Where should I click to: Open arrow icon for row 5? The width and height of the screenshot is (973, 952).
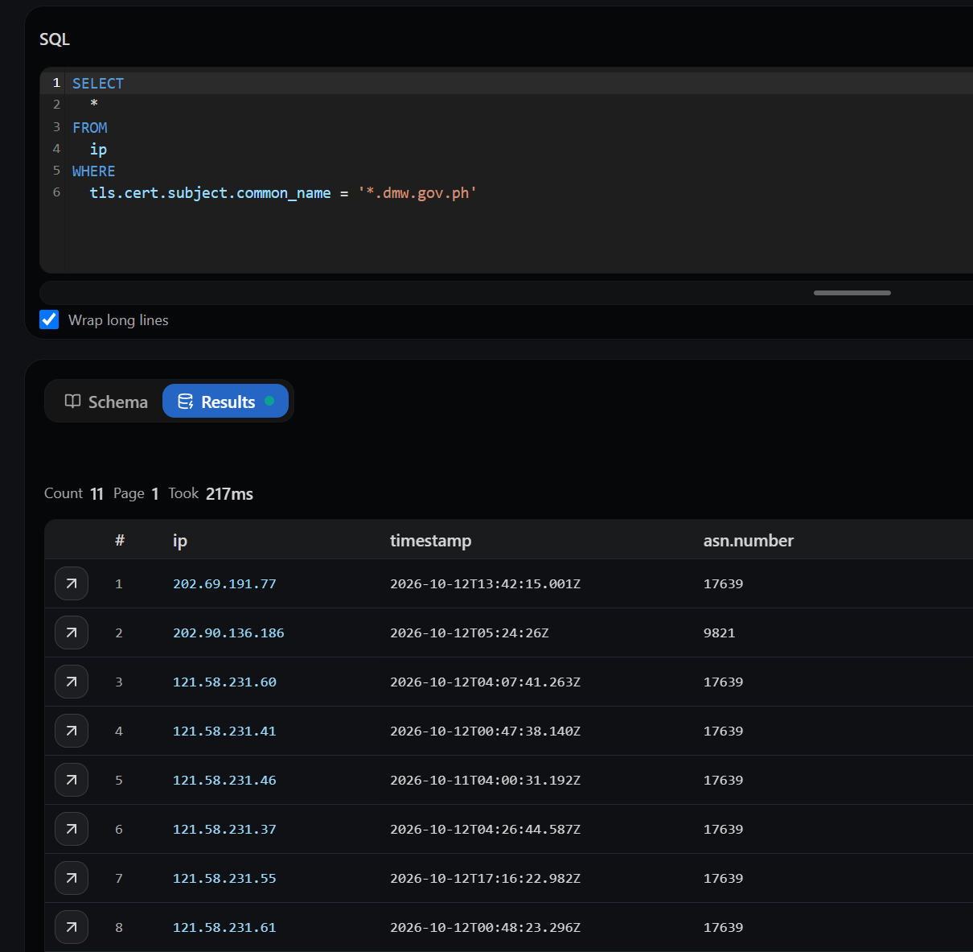72,780
